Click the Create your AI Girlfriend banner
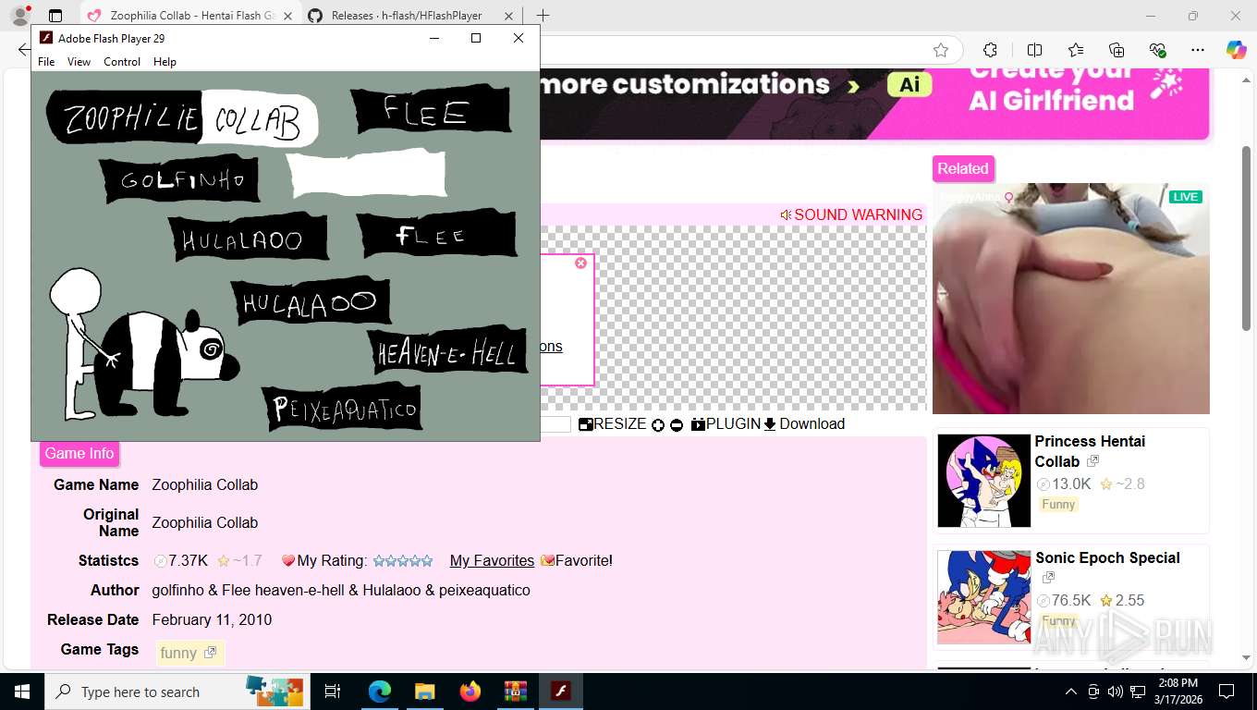This screenshot has height=710, width=1257. coord(873,104)
